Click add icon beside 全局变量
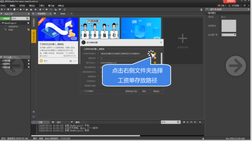 point(29,60)
